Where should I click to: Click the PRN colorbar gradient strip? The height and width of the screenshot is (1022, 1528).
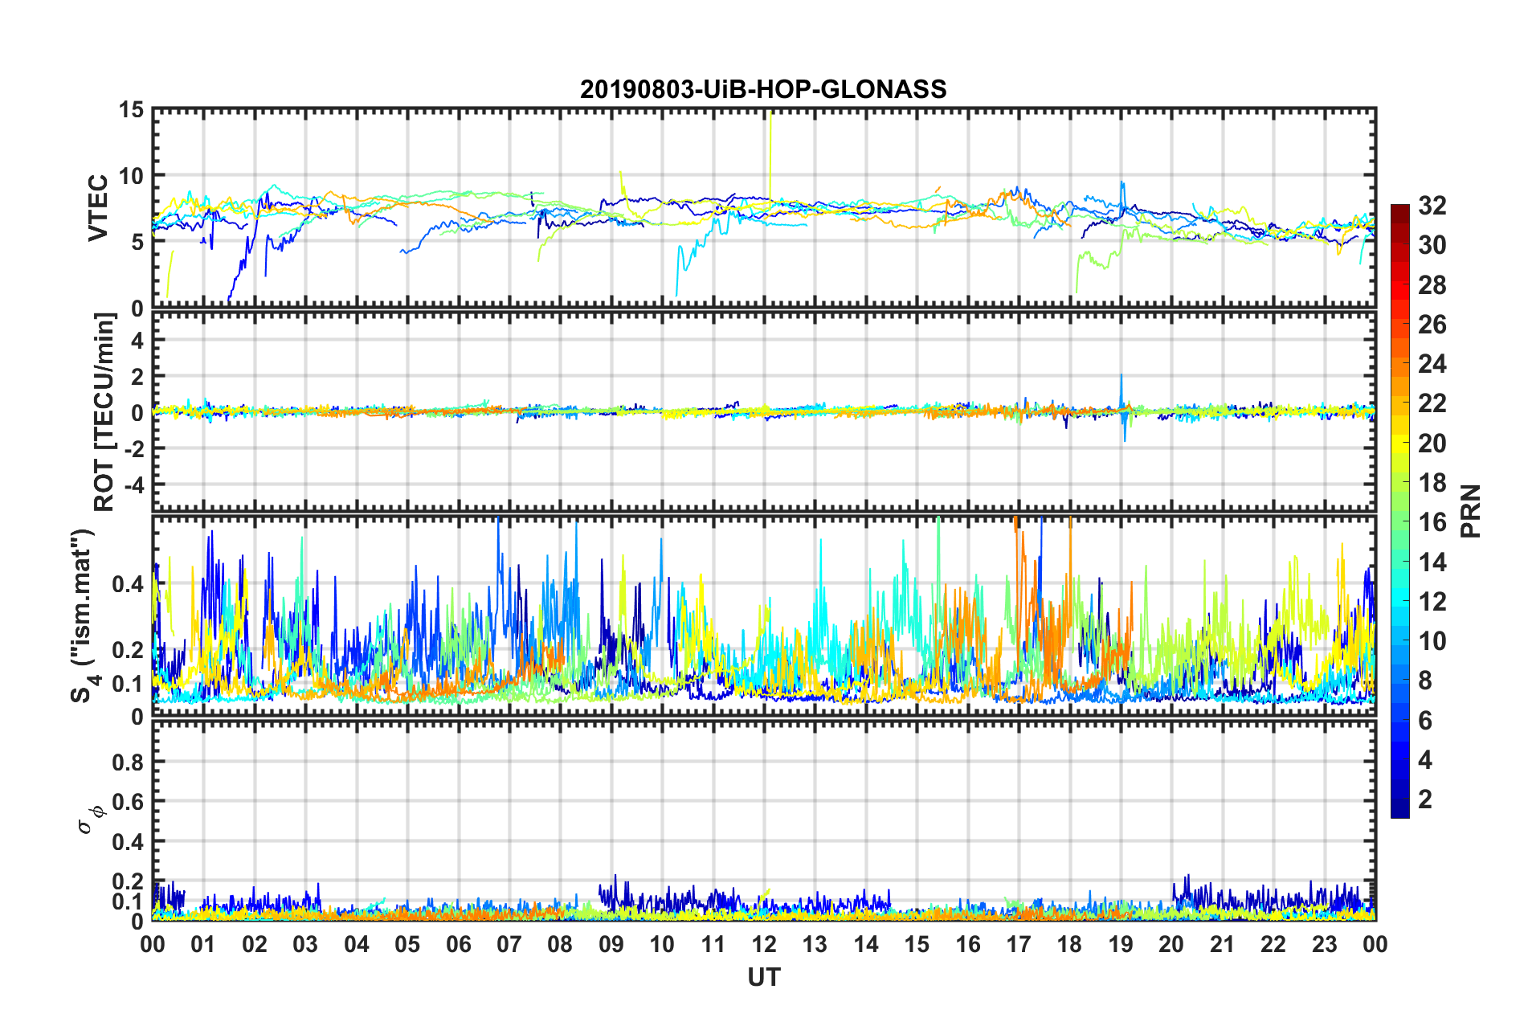pos(1399,511)
